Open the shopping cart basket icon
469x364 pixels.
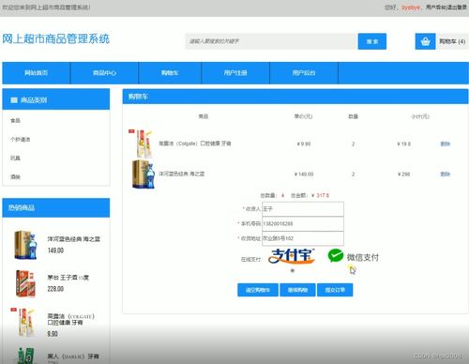pyautogui.click(x=425, y=41)
